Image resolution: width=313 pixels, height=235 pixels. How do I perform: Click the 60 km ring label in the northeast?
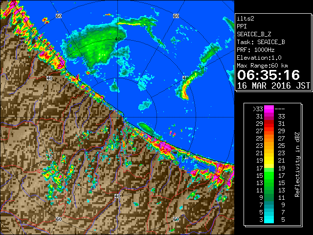click(x=176, y=16)
